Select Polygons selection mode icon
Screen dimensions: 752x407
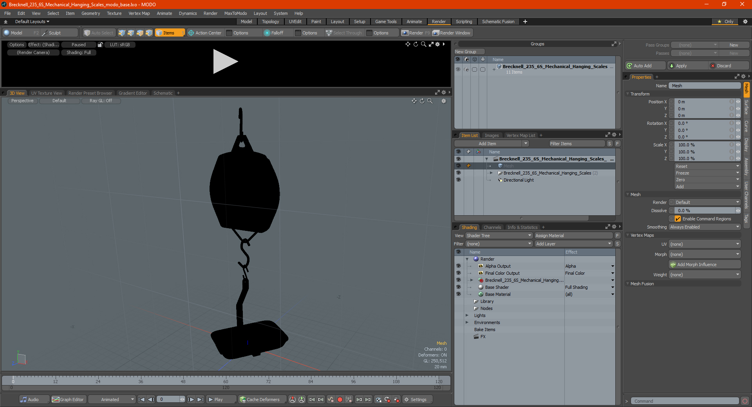[140, 33]
